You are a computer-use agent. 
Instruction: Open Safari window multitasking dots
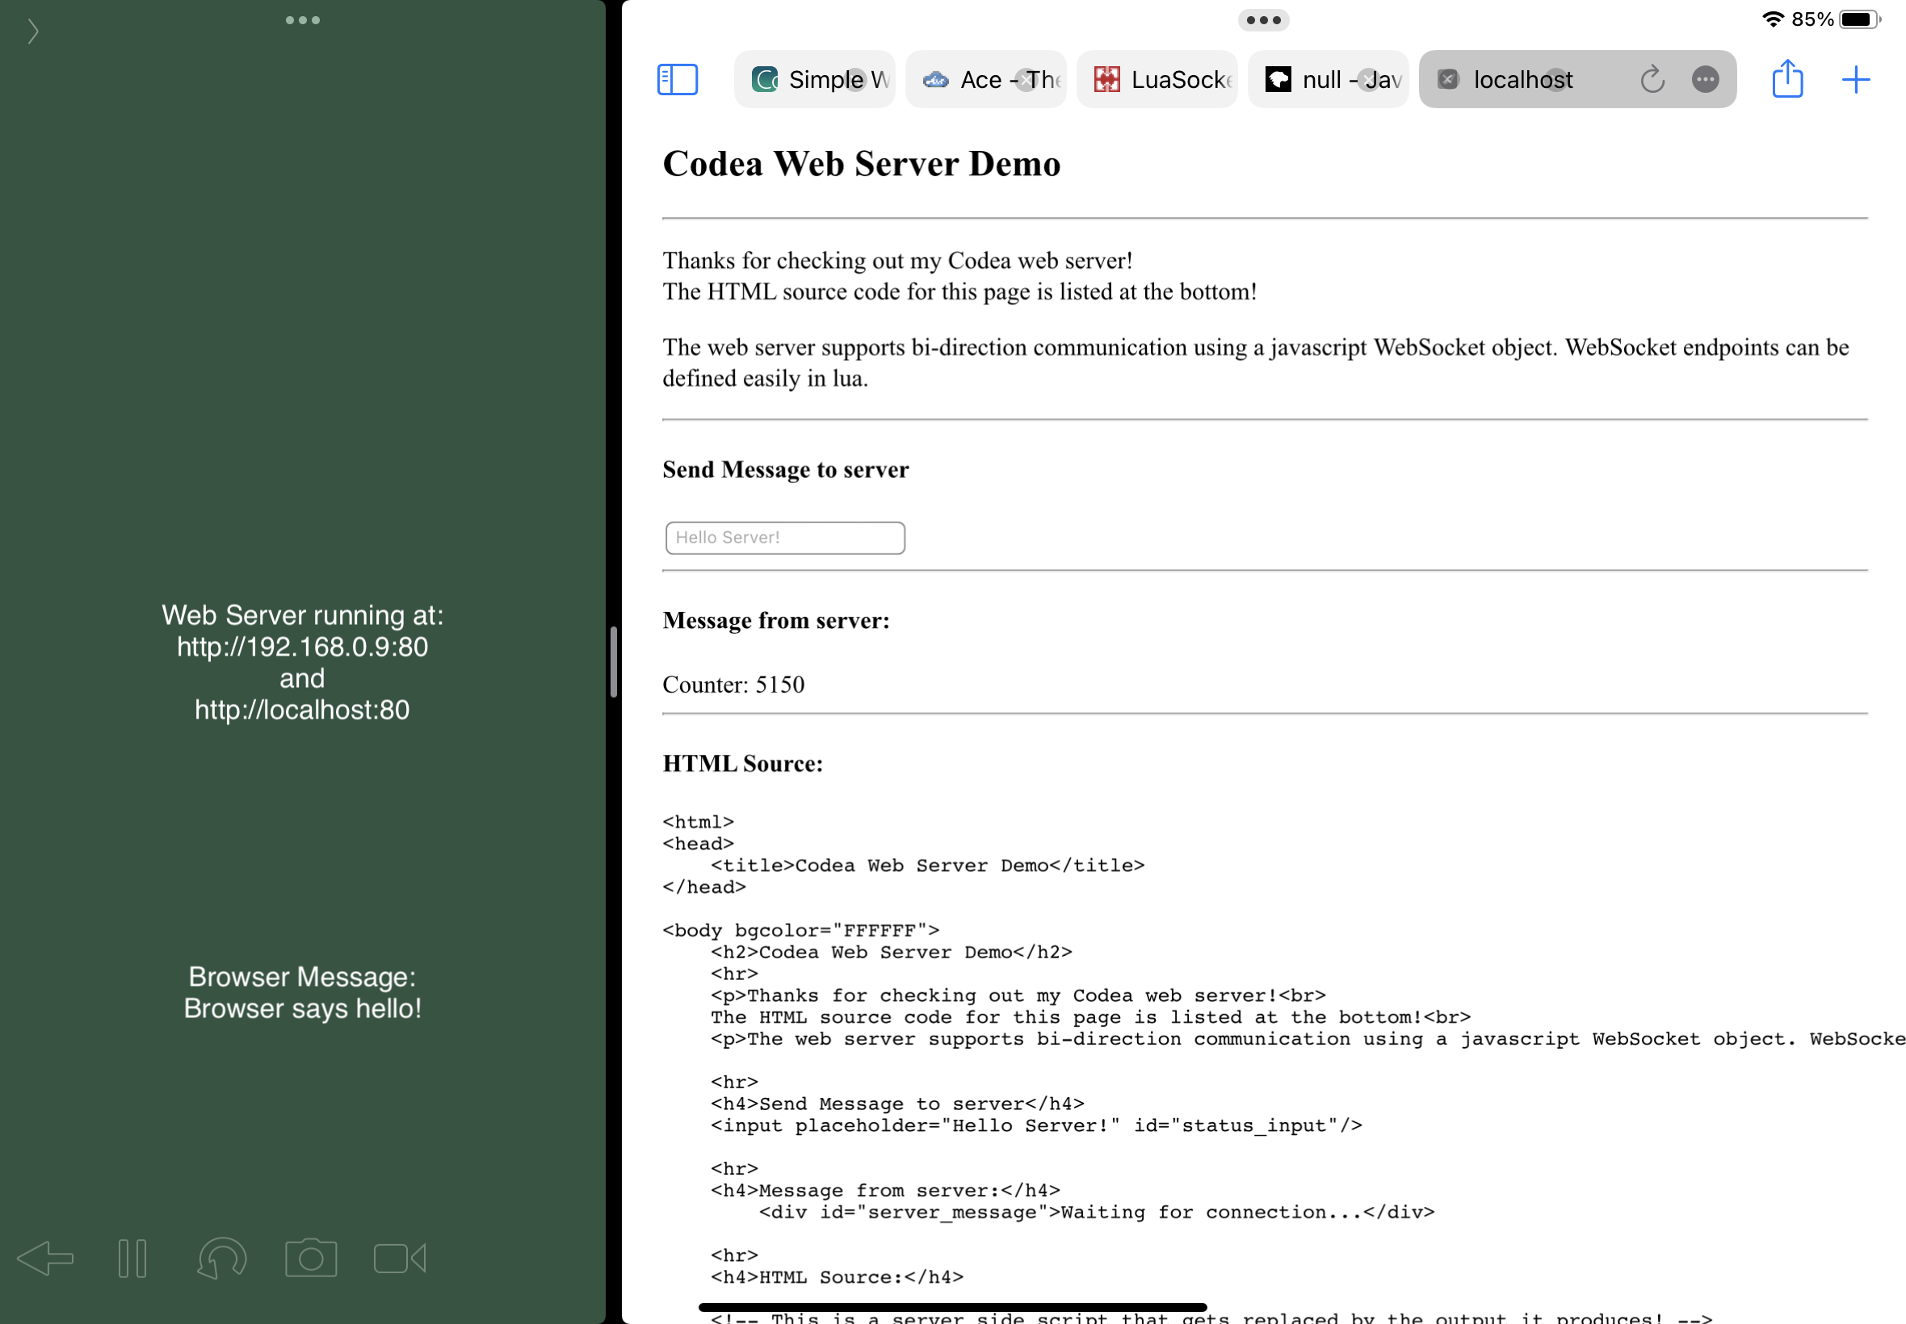coord(1263,20)
